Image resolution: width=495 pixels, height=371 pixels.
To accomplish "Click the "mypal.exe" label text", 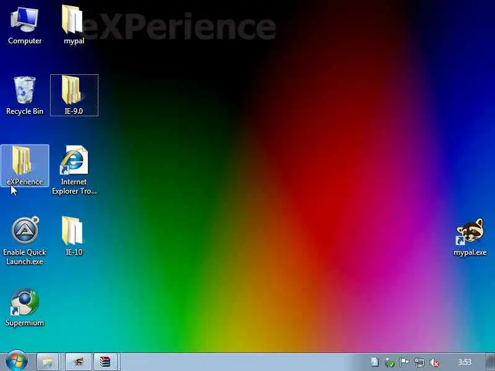I will coord(470,252).
